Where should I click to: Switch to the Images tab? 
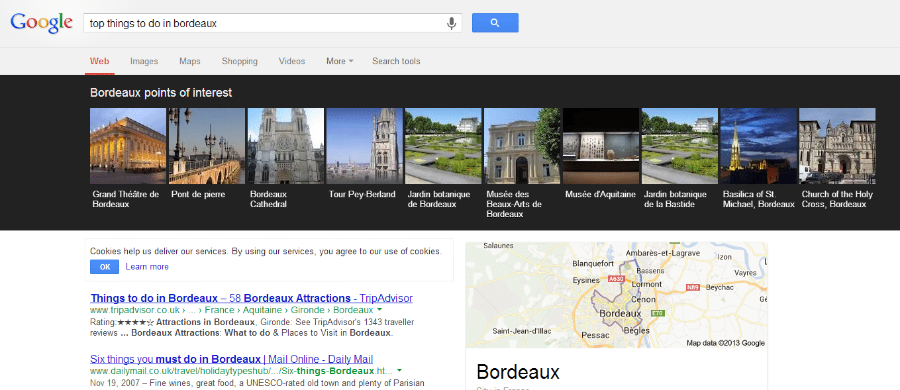(144, 61)
